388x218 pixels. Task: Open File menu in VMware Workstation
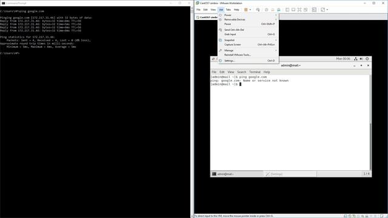click(x=198, y=10)
